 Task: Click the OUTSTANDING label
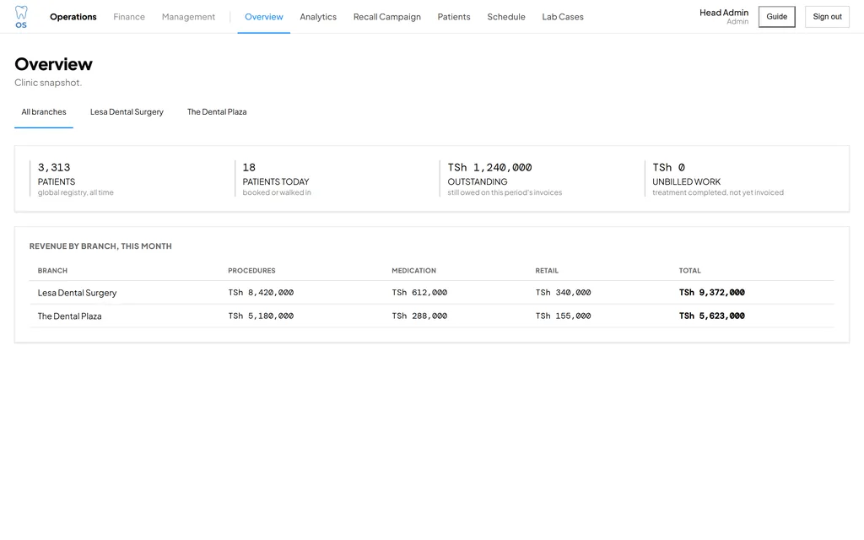(478, 181)
